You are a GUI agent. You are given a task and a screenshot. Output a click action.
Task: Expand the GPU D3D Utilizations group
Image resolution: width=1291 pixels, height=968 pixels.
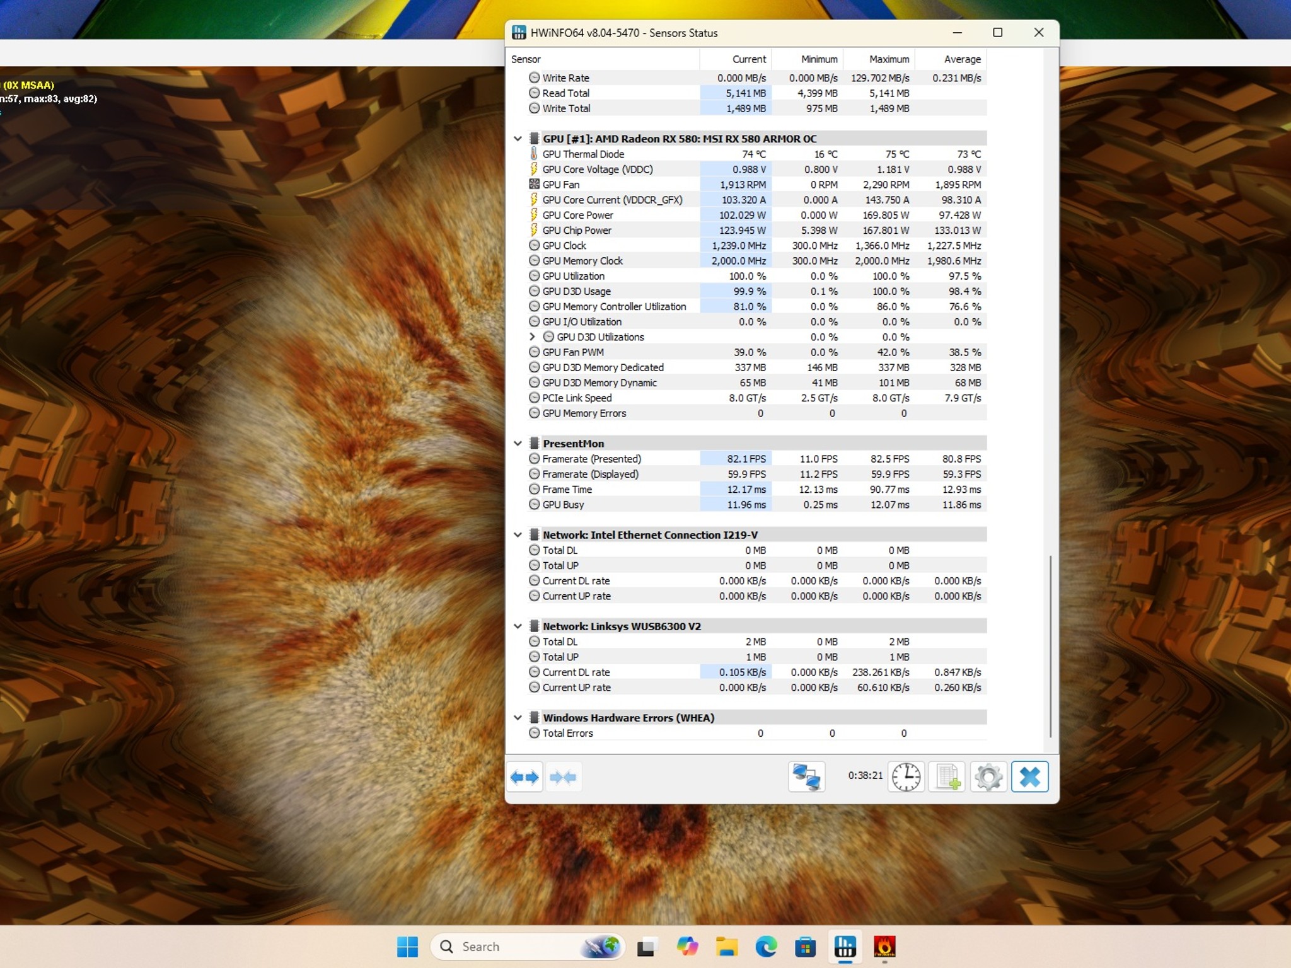[x=533, y=337]
